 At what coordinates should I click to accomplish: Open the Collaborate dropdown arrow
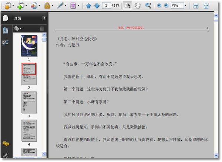point(39,6)
